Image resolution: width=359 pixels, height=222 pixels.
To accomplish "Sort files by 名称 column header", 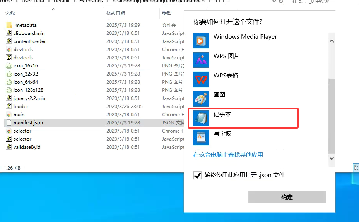I will (x=10, y=13).
